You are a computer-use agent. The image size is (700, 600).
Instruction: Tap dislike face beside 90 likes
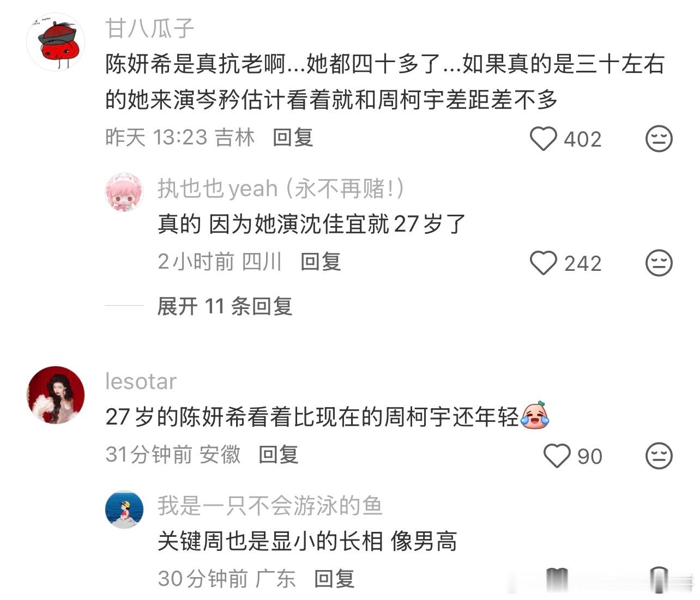pos(659,456)
